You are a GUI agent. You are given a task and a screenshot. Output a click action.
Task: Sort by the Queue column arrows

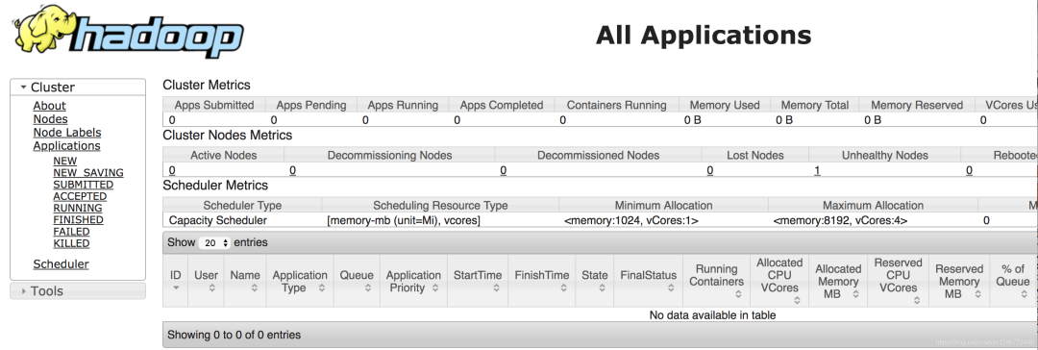point(367,288)
